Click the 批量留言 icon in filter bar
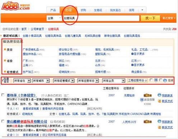Screen dimensions: 178x139 [x=6, y=80]
